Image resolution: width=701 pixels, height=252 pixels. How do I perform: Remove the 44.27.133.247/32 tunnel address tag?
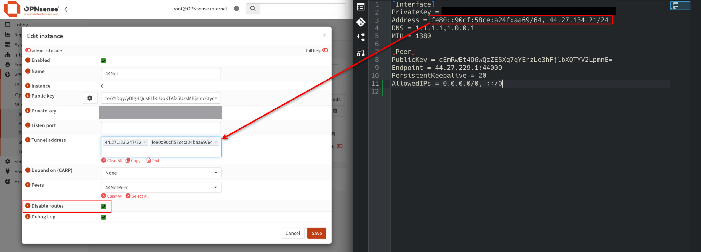(145, 142)
